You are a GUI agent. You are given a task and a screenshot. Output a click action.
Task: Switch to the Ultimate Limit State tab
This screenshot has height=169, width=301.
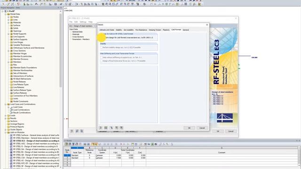coord(107,30)
